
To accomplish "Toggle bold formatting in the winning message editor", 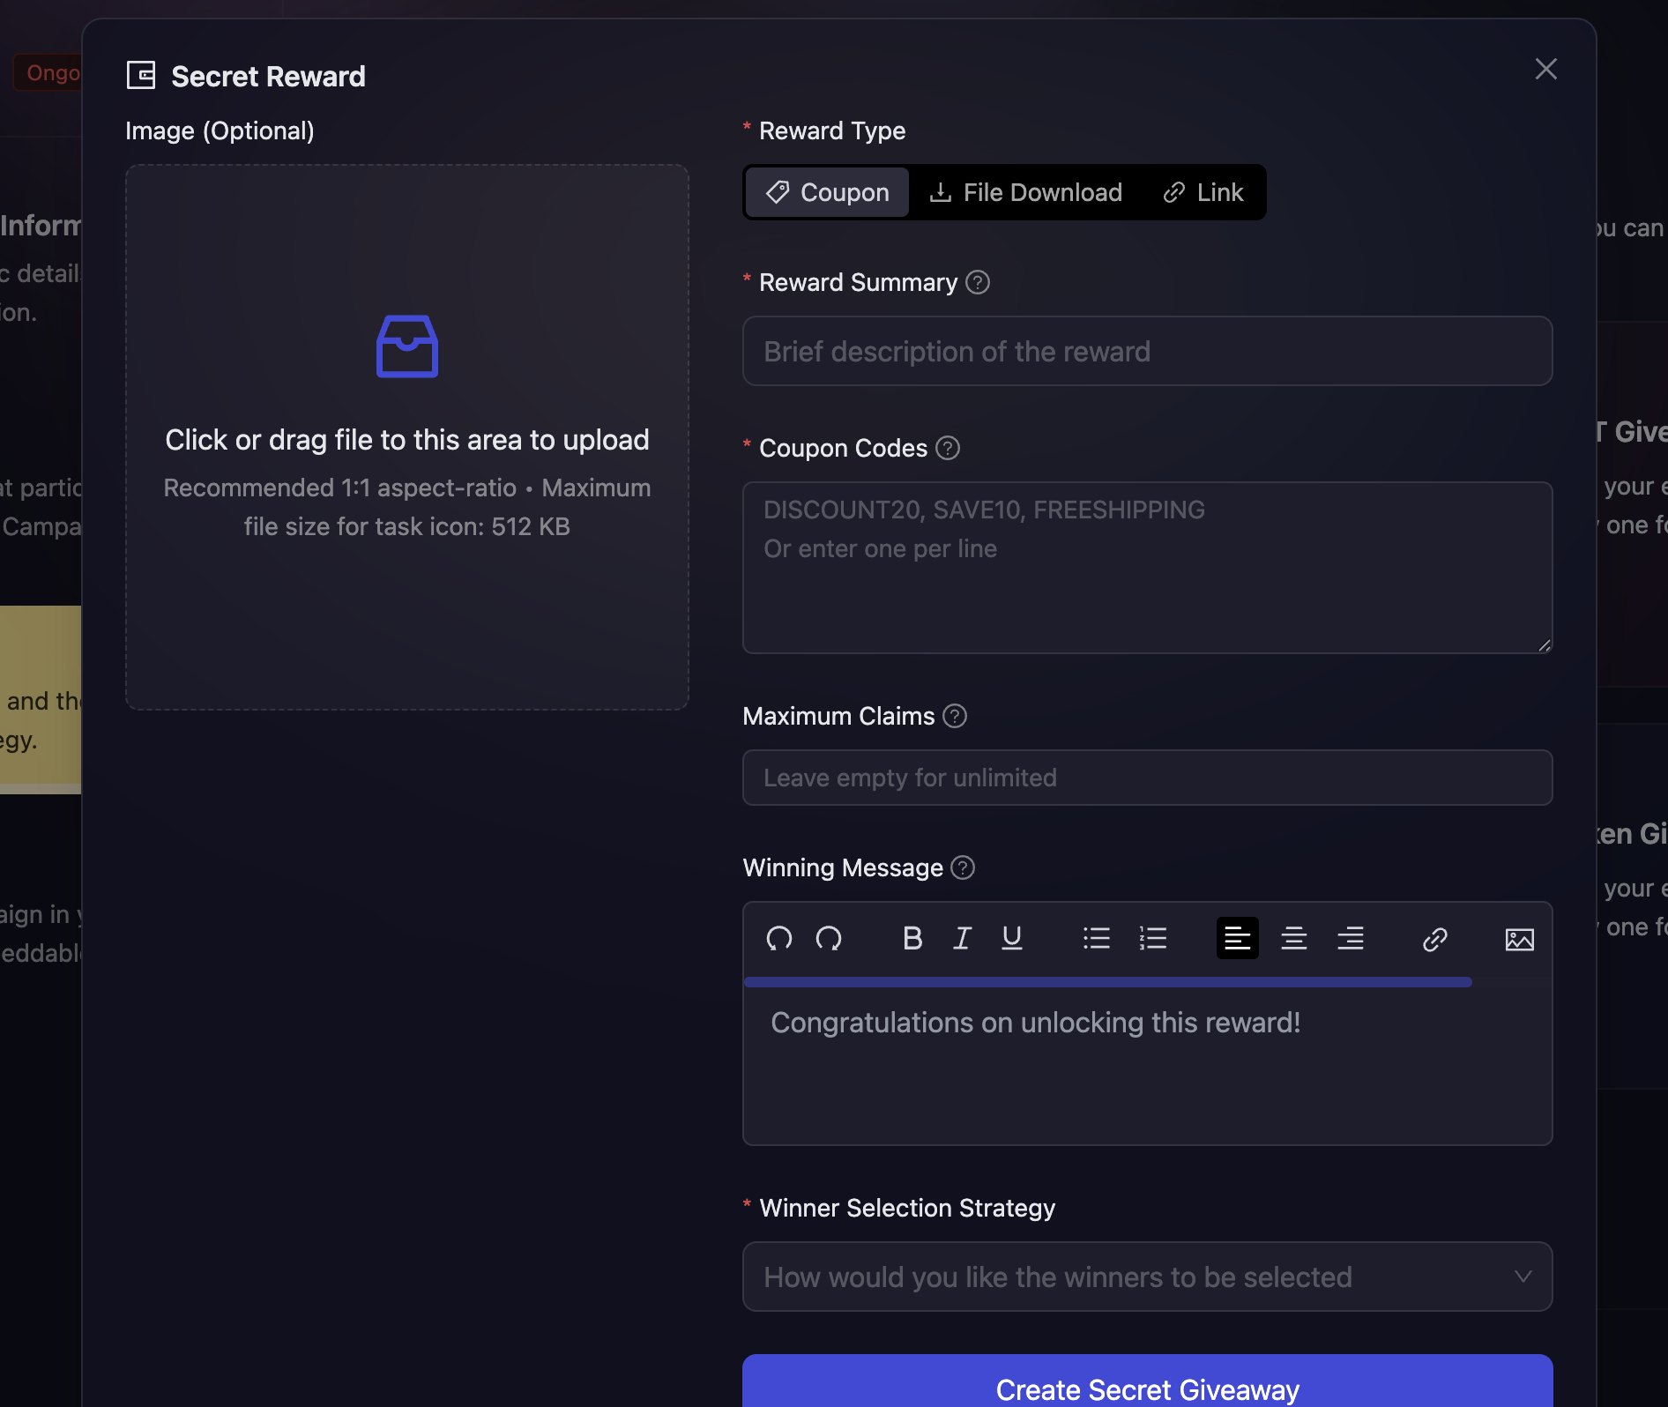I will [x=912, y=938].
